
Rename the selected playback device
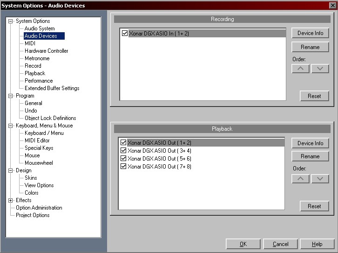[310, 156]
